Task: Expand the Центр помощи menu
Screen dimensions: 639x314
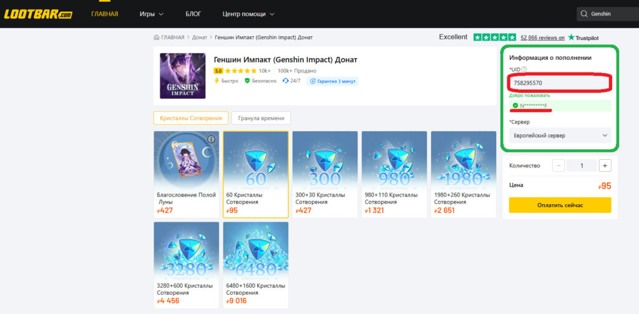Action: (248, 14)
